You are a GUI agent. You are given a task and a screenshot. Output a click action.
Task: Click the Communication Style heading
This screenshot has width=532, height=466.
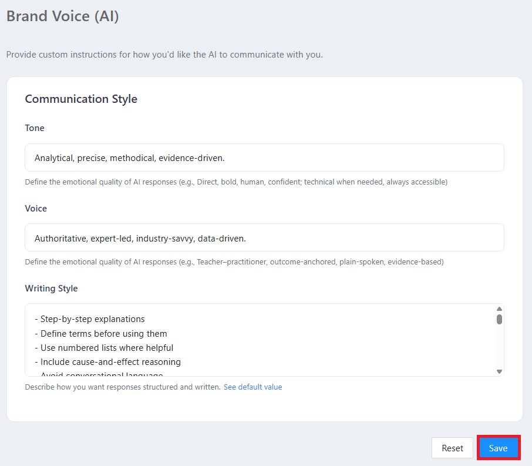point(81,99)
